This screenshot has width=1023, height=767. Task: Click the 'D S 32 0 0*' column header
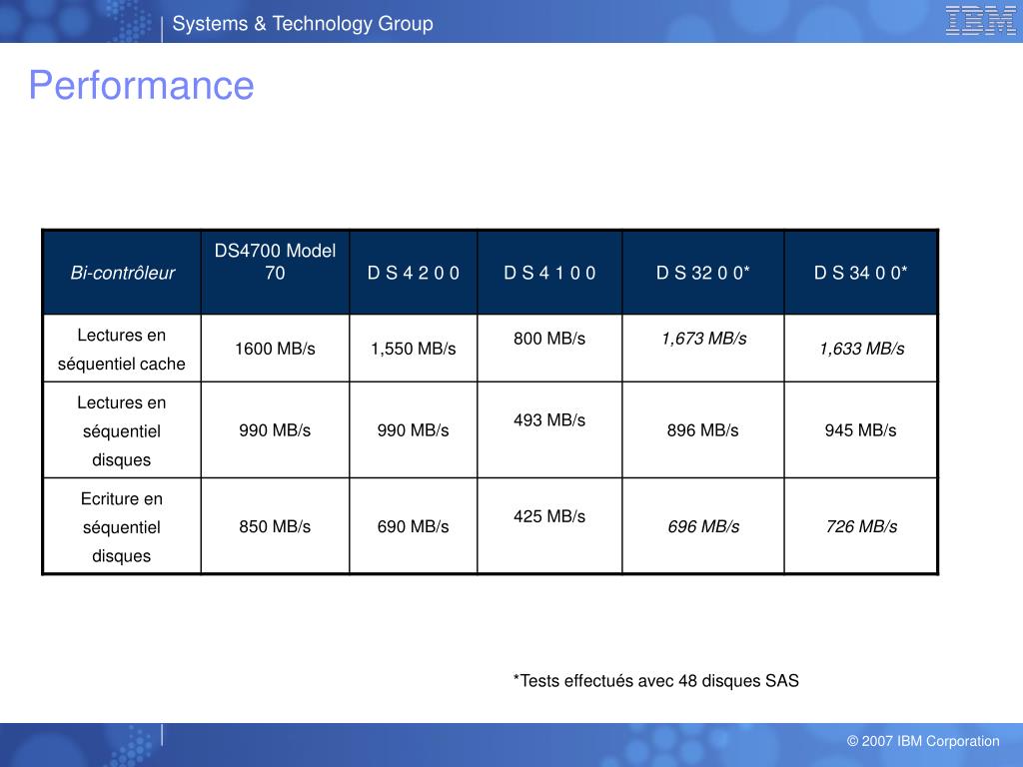click(702, 273)
